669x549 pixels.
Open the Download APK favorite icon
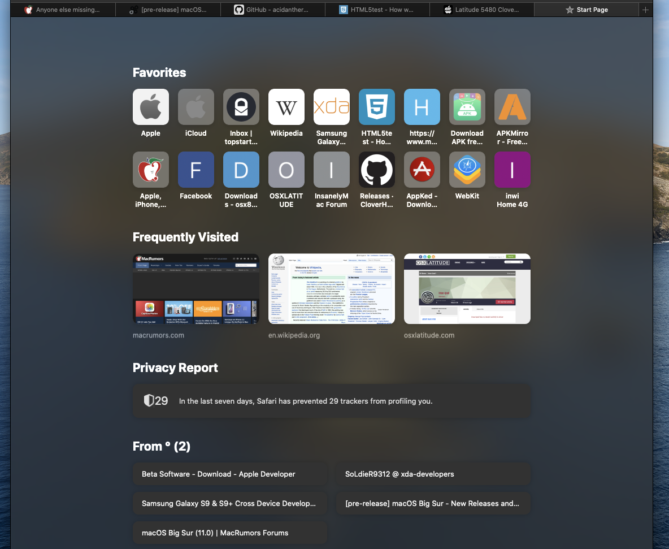point(467,107)
